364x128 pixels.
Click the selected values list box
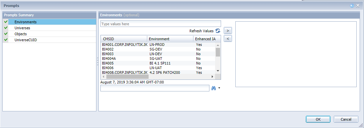point(296,54)
